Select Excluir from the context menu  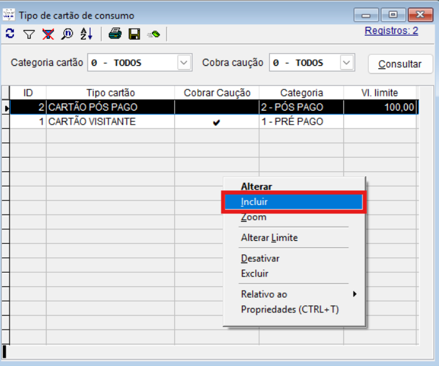(x=255, y=273)
